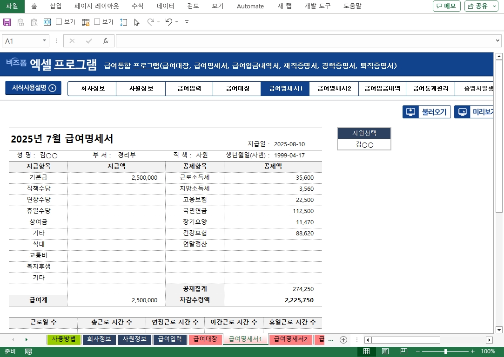Click the 불러오기 button
The image size is (504, 357).
click(x=427, y=112)
